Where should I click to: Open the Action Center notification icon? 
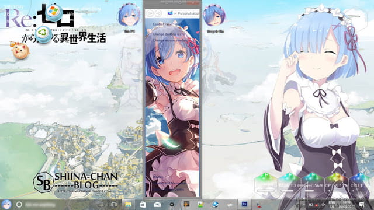[x=362, y=205]
